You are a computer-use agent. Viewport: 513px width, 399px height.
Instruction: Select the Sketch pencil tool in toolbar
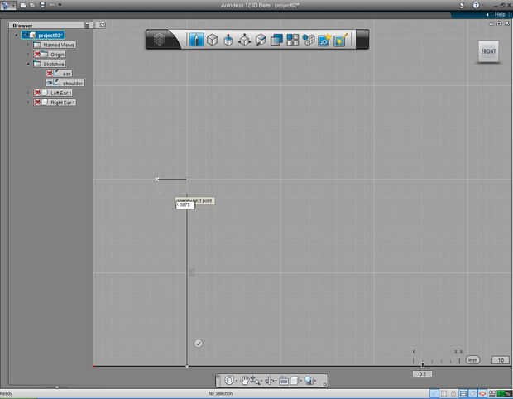tap(196, 40)
